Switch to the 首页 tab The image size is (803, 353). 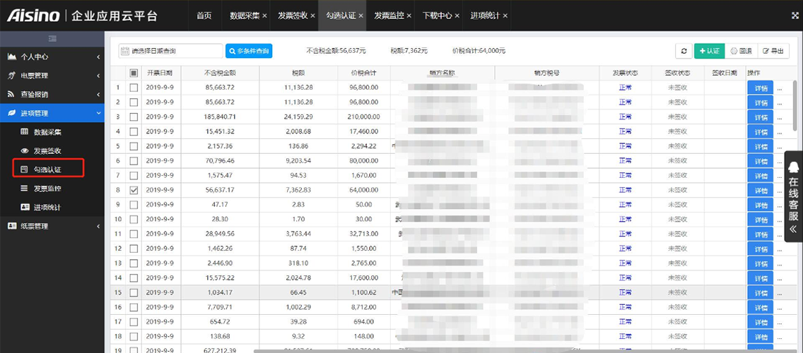click(x=204, y=16)
